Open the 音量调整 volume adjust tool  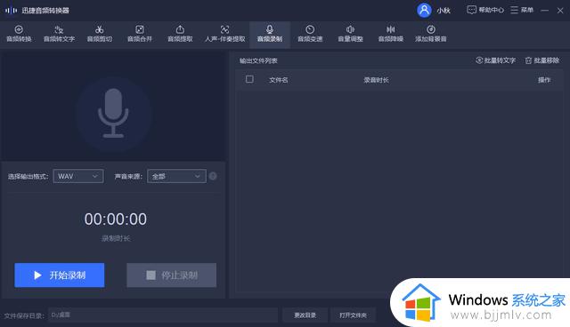(350, 34)
